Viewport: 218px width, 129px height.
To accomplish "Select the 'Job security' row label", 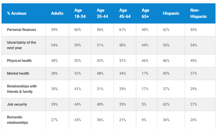I will coord(17,104).
